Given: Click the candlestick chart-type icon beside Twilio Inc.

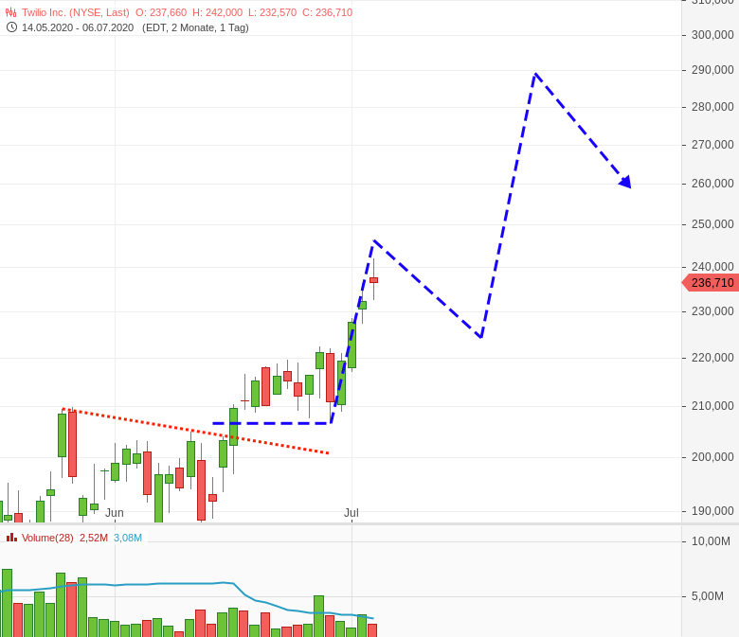Looking at the screenshot, I should (10, 12).
